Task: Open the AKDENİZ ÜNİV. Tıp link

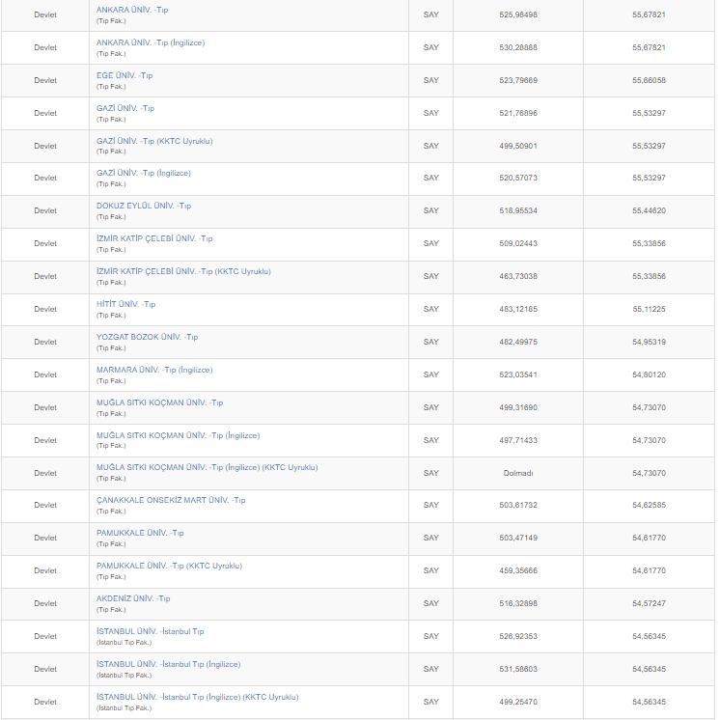Action: click(x=133, y=598)
